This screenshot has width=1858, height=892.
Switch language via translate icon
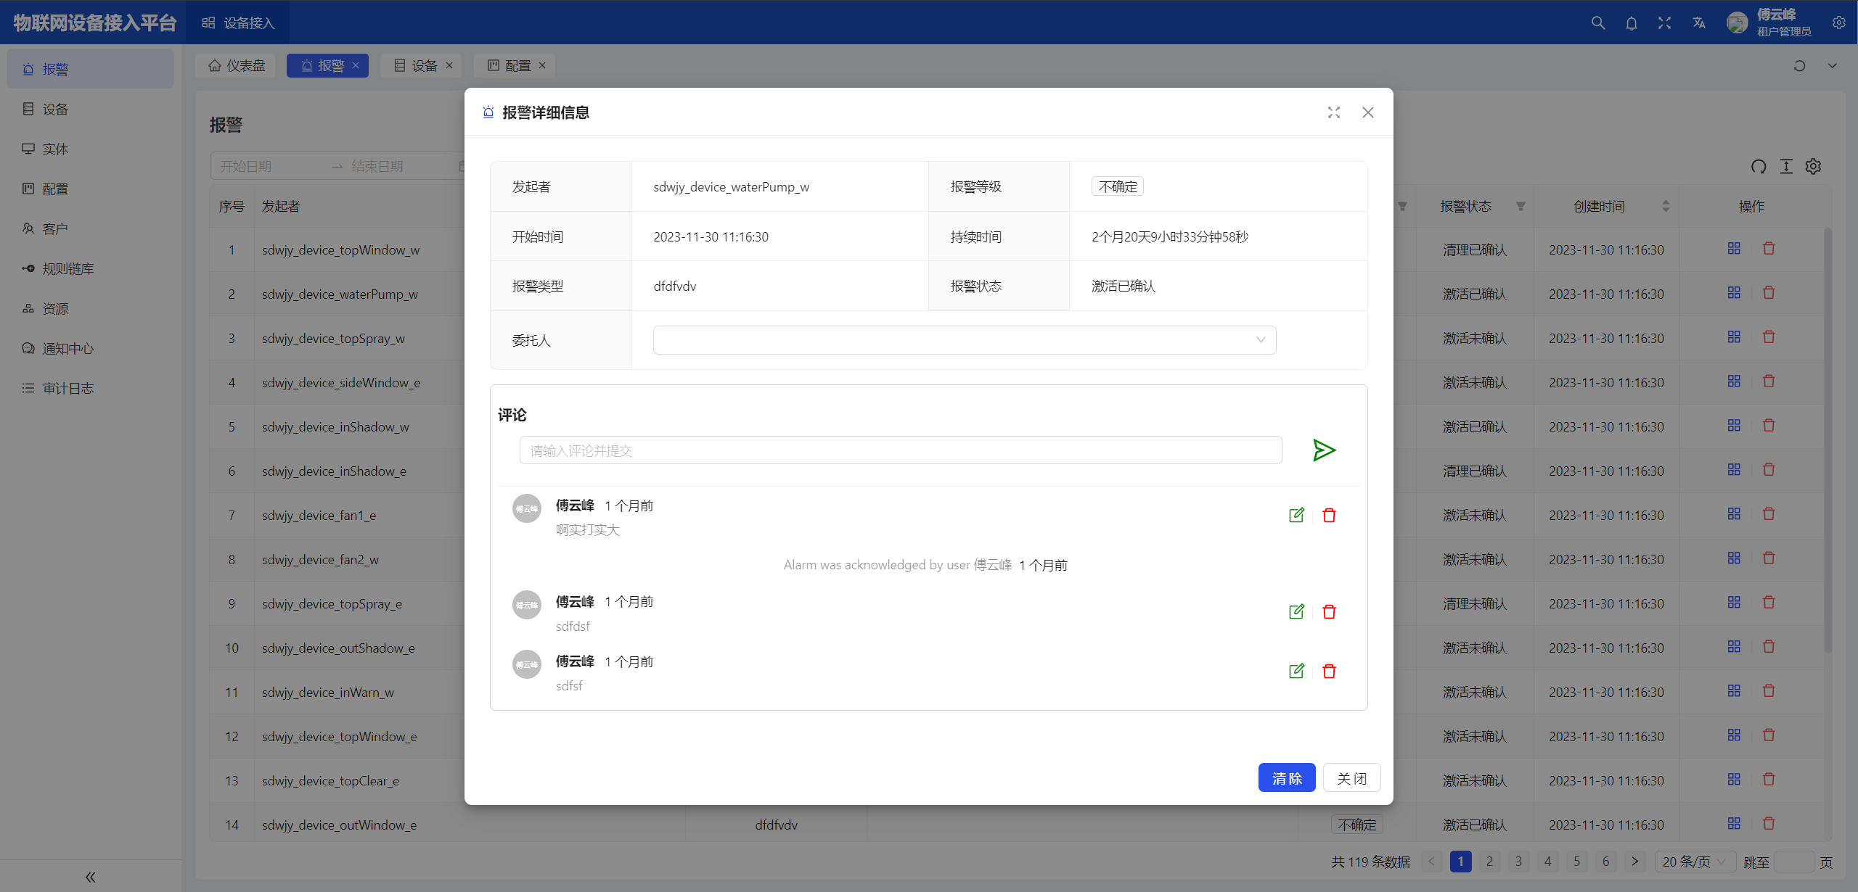pyautogui.click(x=1698, y=23)
